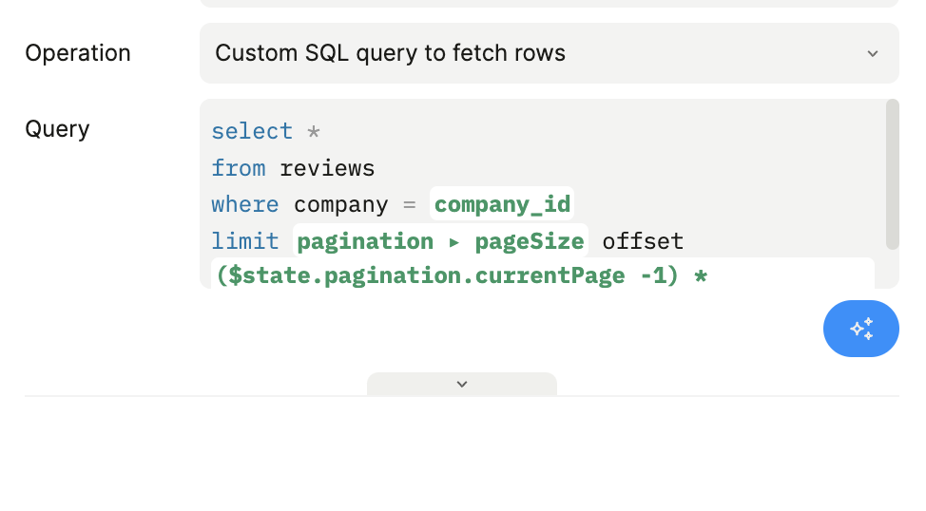
Task: Click the 'limit' keyword in the query
Action: tap(245, 241)
